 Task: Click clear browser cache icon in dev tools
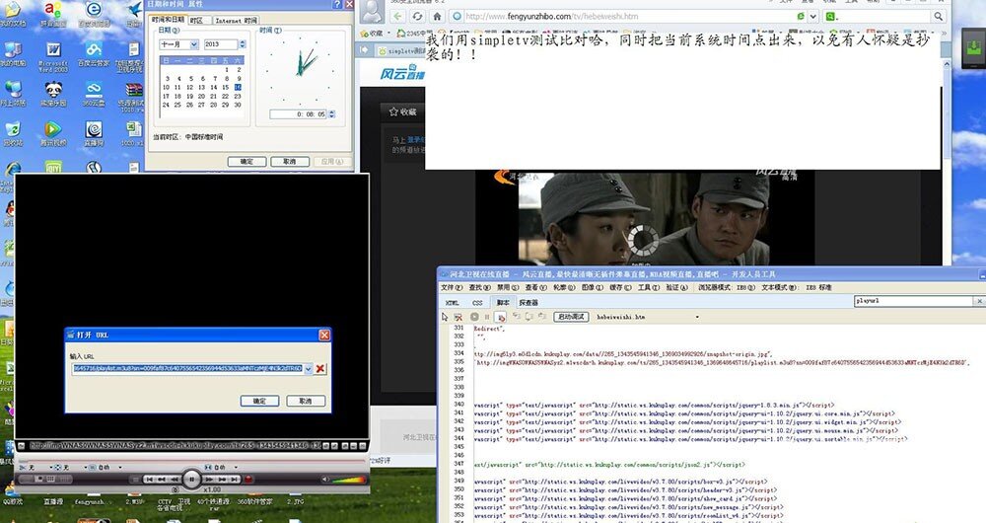[458, 317]
